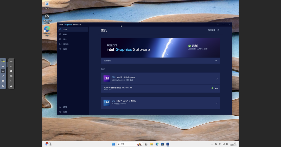Click the Intel Graphics Software welcome banner
Viewport: 281px width, 147px height.
point(160,48)
